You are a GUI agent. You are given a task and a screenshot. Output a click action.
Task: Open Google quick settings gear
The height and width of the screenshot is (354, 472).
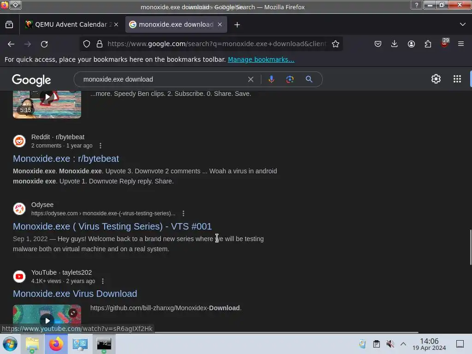tap(436, 79)
